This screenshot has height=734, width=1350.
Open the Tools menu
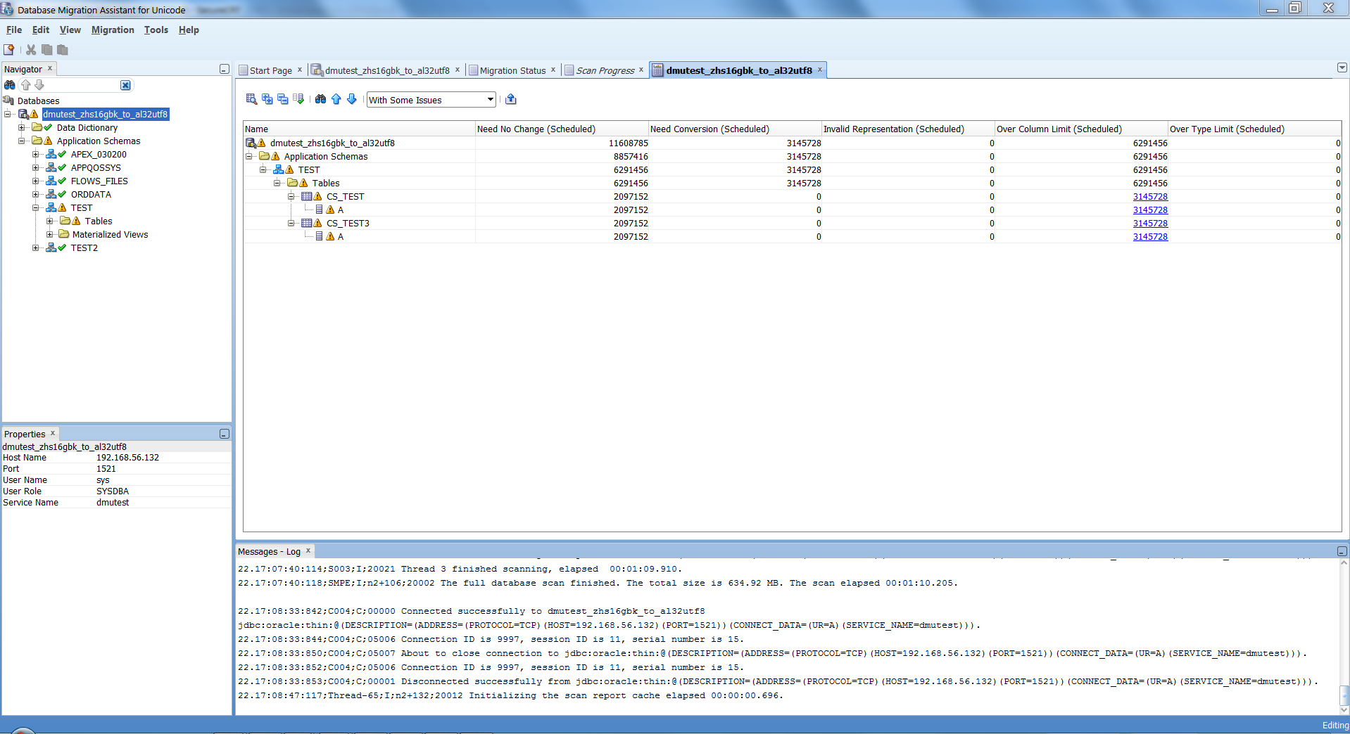[x=156, y=30]
